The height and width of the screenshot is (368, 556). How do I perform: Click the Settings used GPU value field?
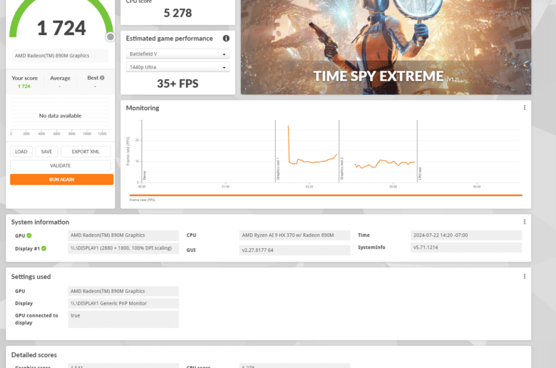123,292
